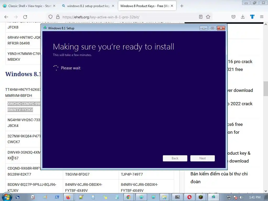Open the Action Center flag tray icon

[x=235, y=197]
